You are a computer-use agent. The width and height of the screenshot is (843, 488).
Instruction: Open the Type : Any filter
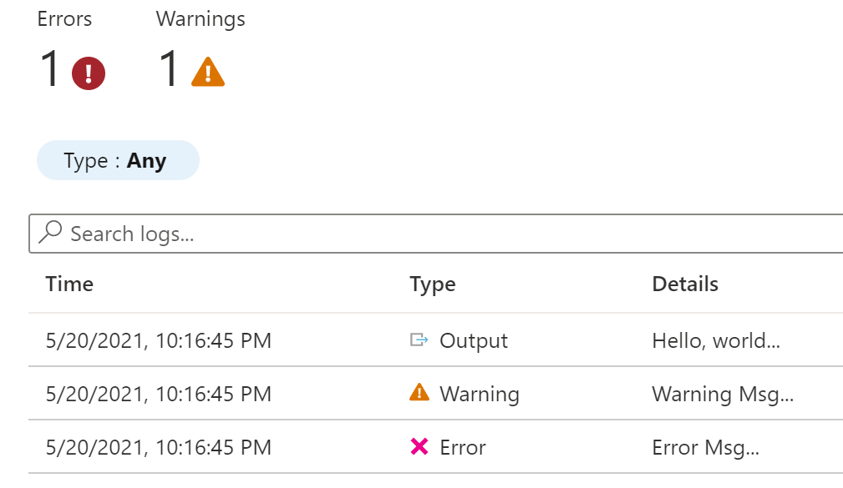(x=117, y=161)
